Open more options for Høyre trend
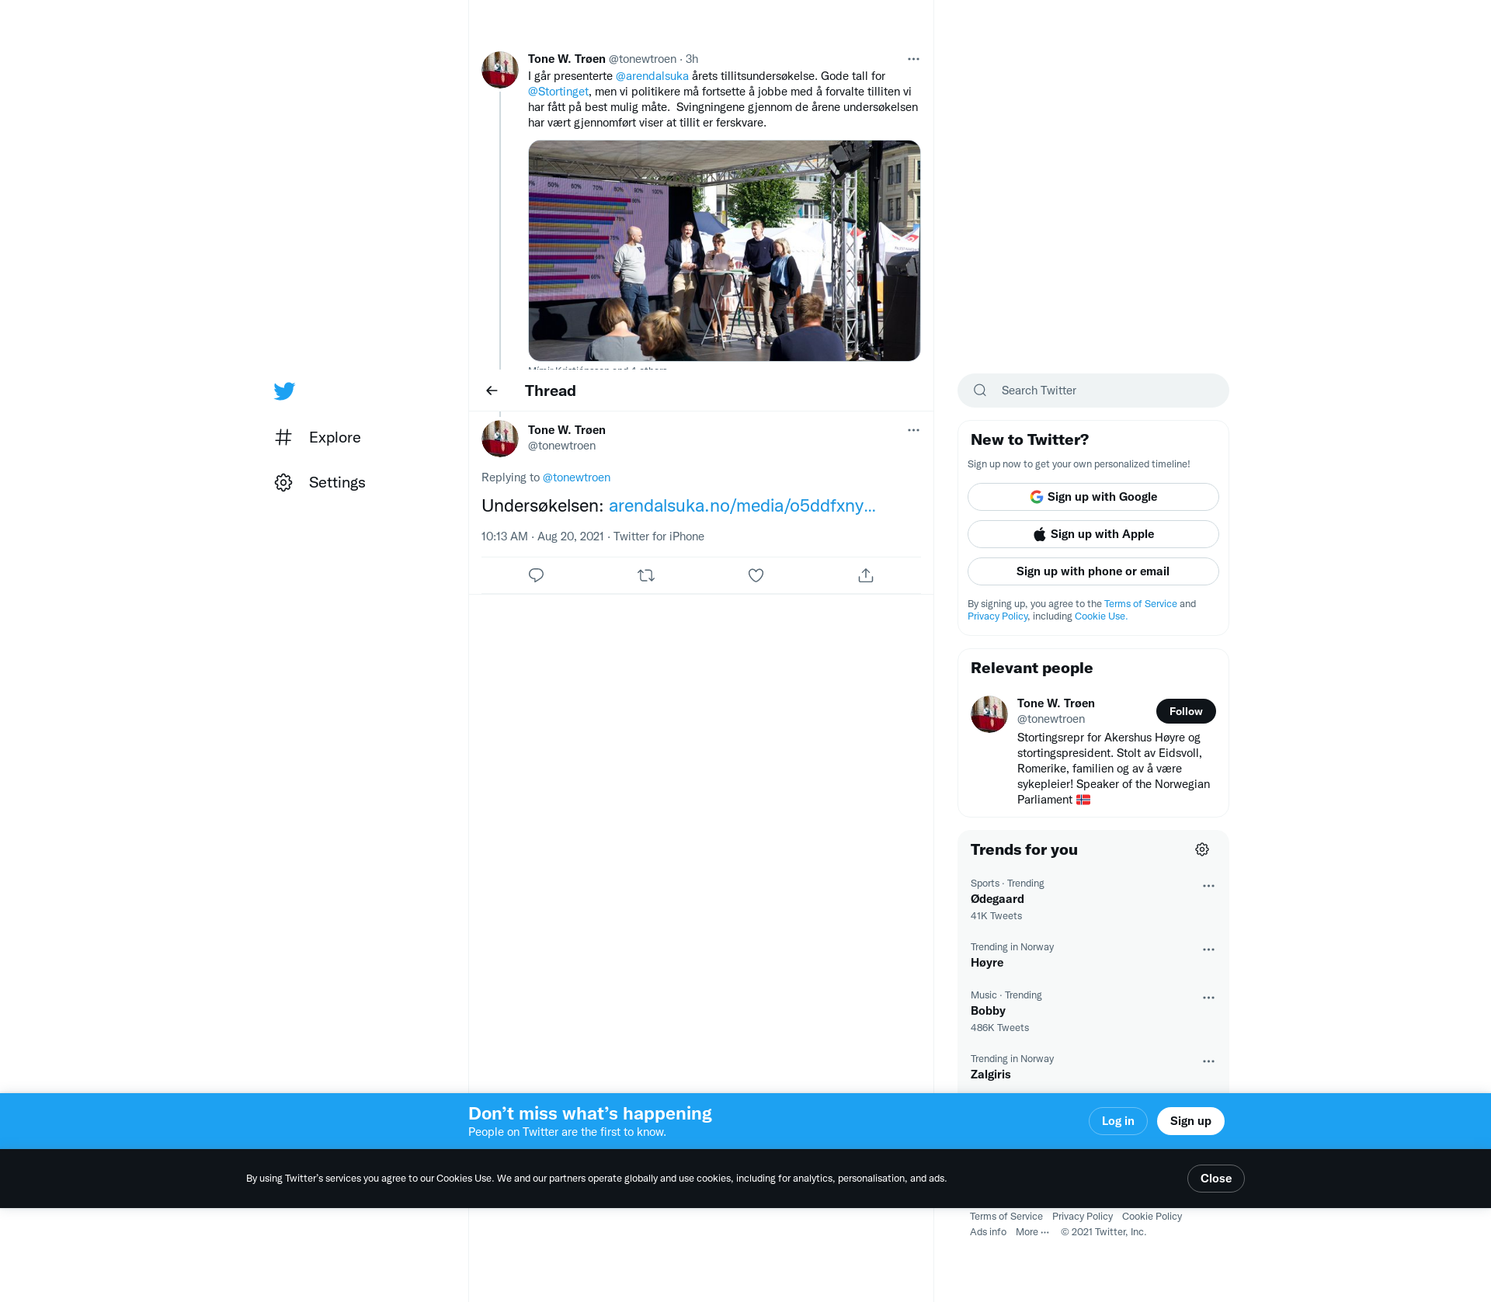 click(x=1208, y=950)
